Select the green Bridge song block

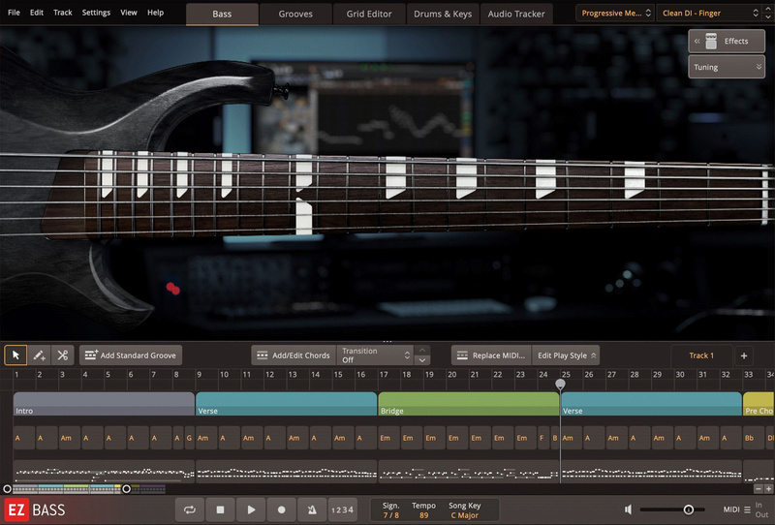click(469, 404)
